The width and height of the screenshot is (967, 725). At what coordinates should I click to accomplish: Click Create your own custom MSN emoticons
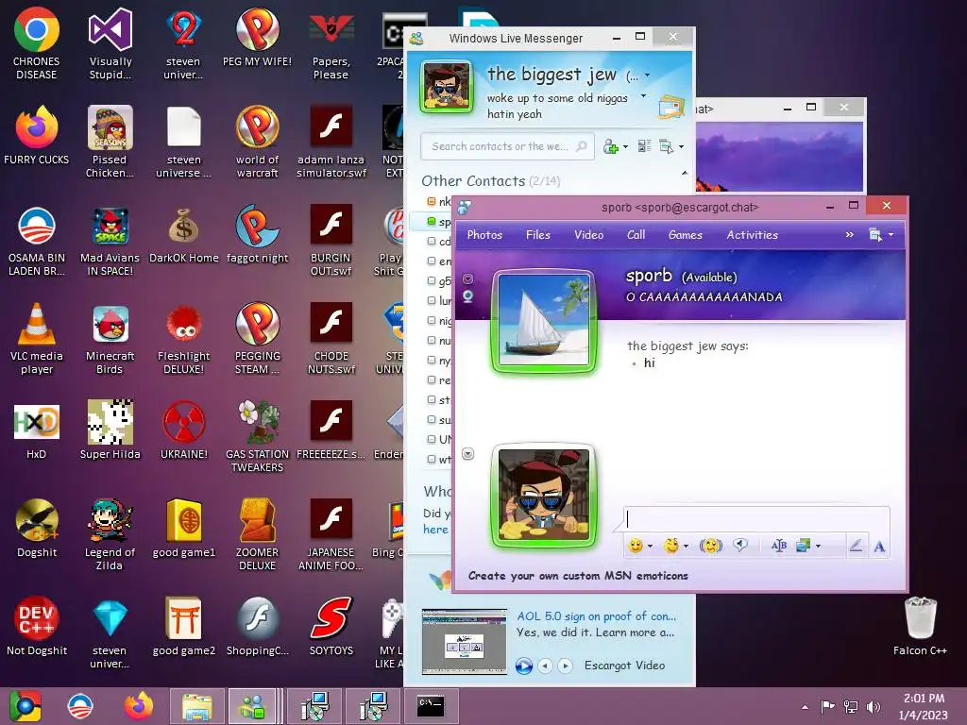[578, 576]
